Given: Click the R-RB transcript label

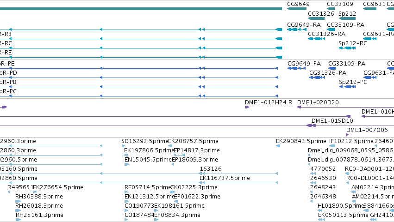Looking at the screenshot, I should tap(6, 34).
